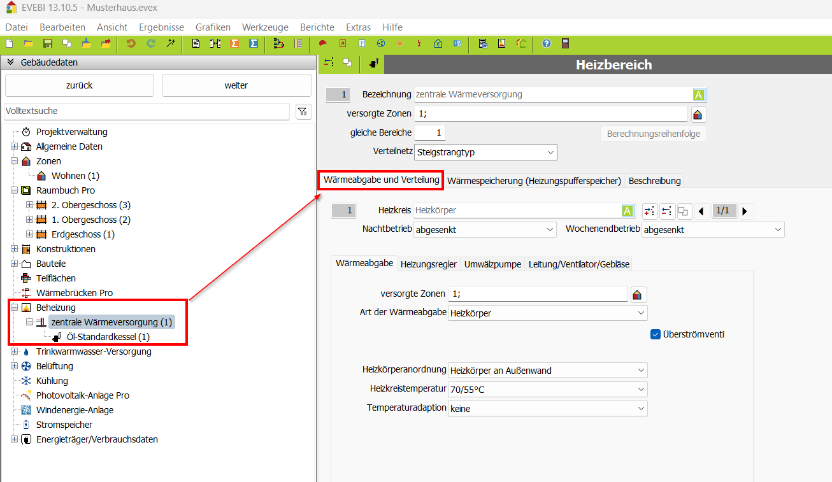
Task: Open the Berichte menu
Action: coord(317,27)
